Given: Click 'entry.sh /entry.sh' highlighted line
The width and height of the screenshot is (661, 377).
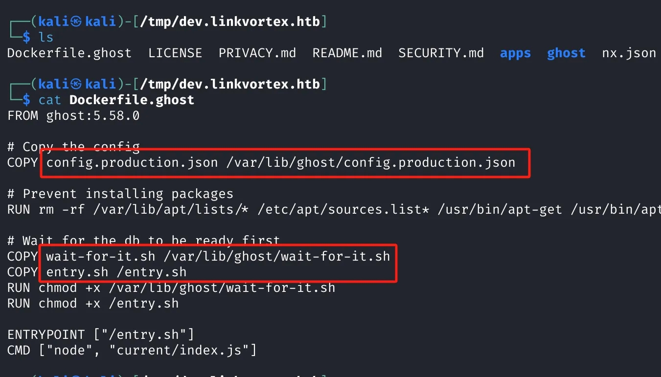Looking at the screenshot, I should pos(116,272).
